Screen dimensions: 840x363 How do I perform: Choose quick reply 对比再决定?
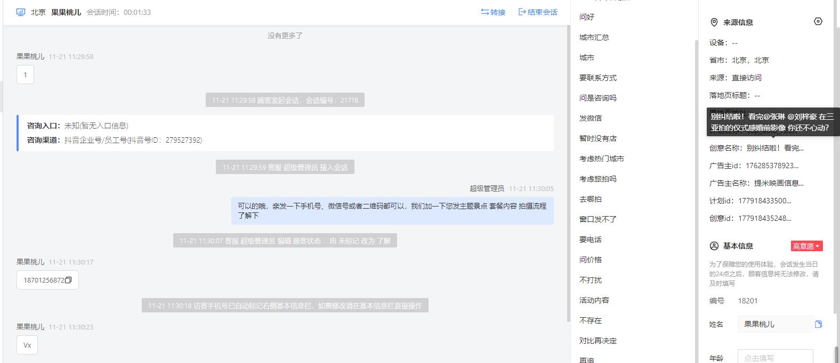(x=598, y=341)
